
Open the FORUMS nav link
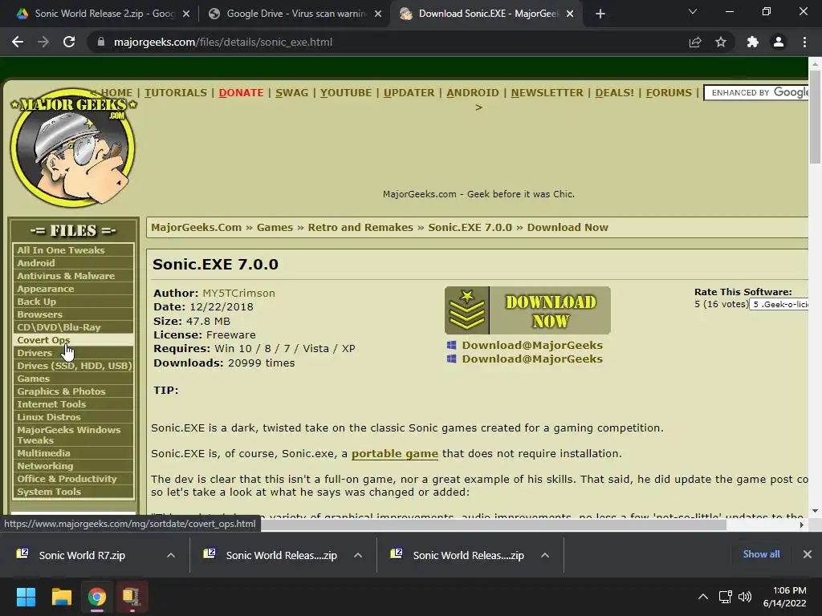pyautogui.click(x=669, y=93)
